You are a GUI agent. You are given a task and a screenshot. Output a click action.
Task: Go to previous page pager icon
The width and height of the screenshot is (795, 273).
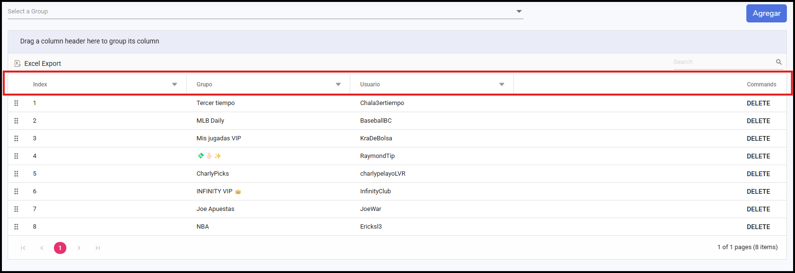tap(42, 248)
